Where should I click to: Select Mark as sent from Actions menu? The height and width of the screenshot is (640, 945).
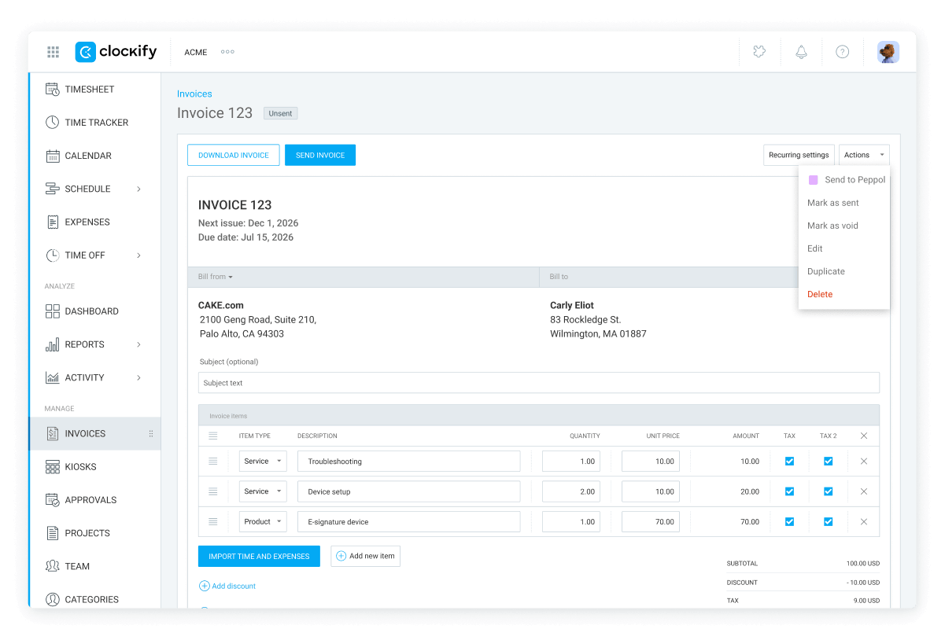pos(832,203)
